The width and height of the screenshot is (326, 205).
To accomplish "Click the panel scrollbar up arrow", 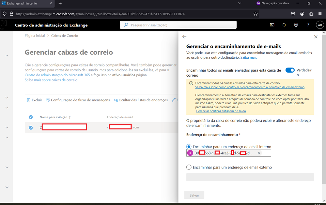I will point(324,33).
